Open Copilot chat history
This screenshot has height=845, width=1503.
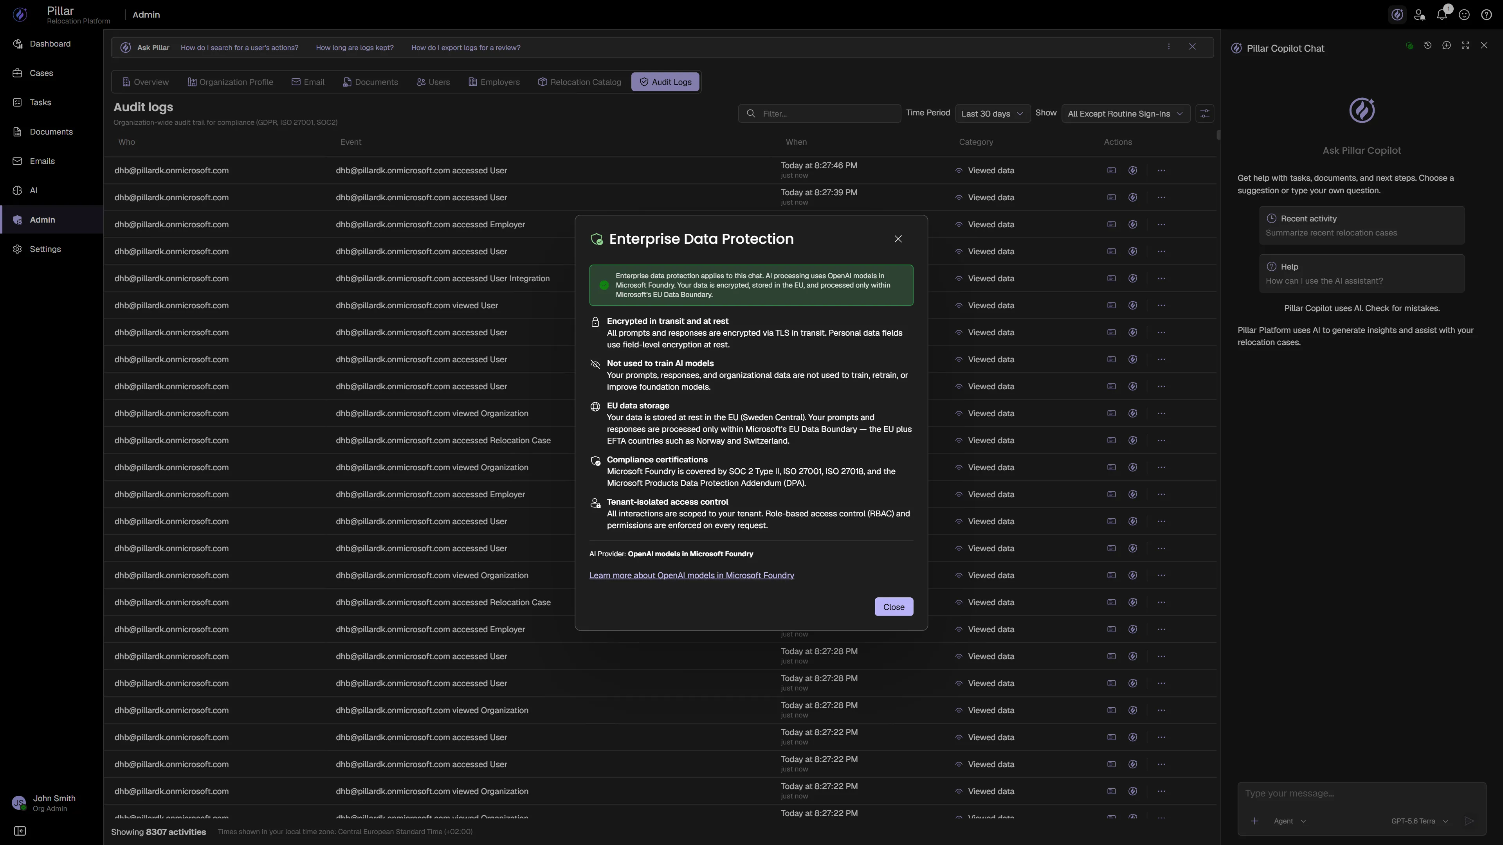click(1428, 45)
